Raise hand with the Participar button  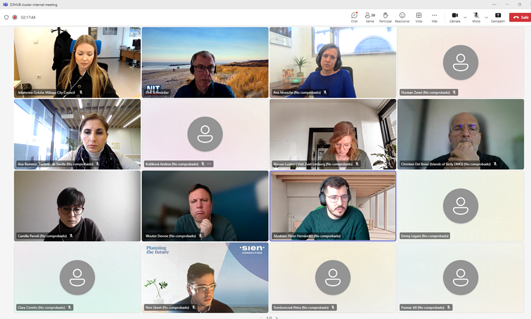pyautogui.click(x=385, y=17)
